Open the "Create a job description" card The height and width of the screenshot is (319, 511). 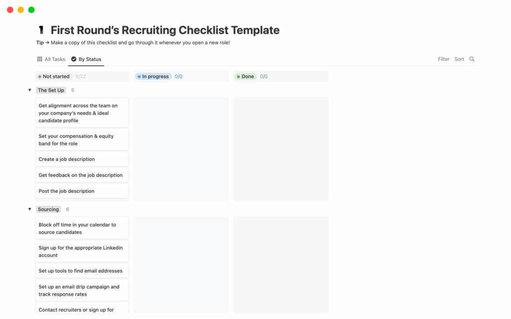pyautogui.click(x=81, y=159)
